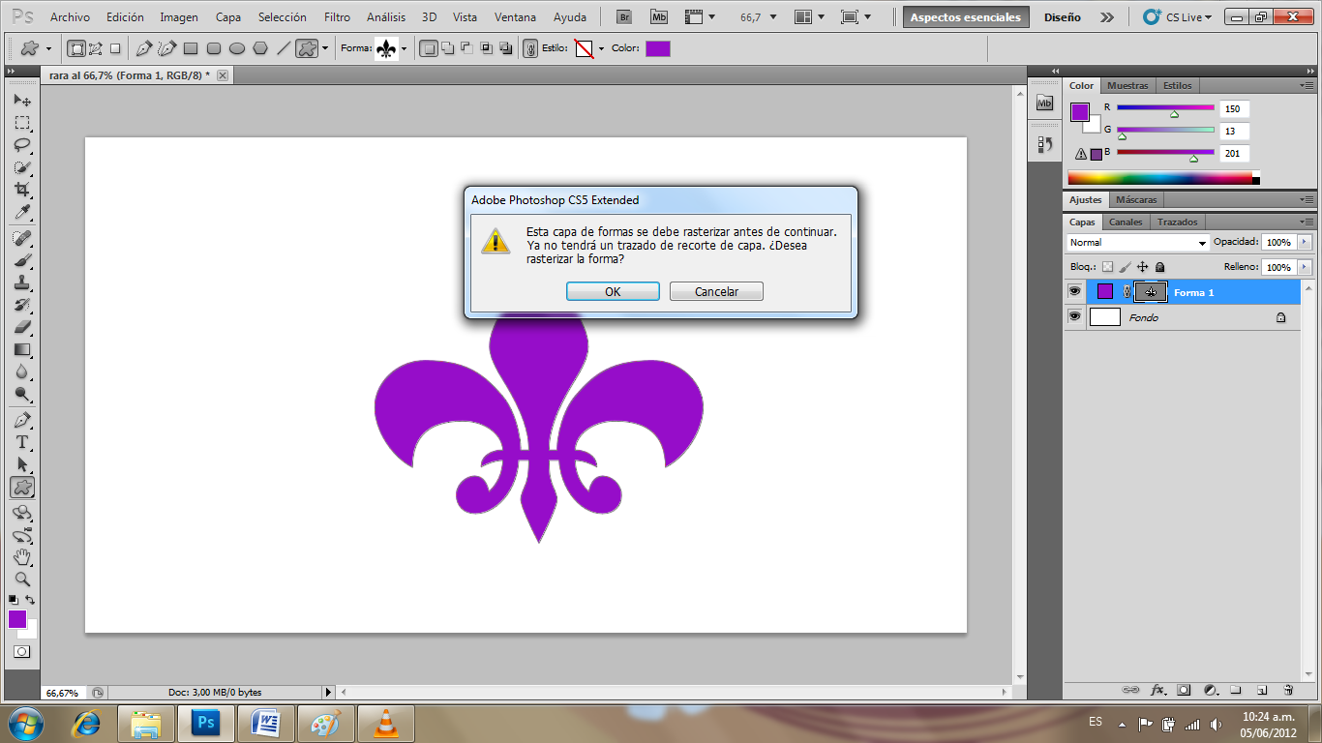Image resolution: width=1322 pixels, height=743 pixels.
Task: Add layer style with fx icon
Action: (x=1157, y=690)
